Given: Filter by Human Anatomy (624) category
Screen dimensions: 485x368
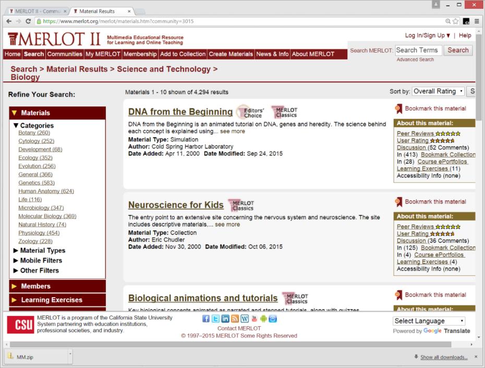Looking at the screenshot, I should [46, 191].
